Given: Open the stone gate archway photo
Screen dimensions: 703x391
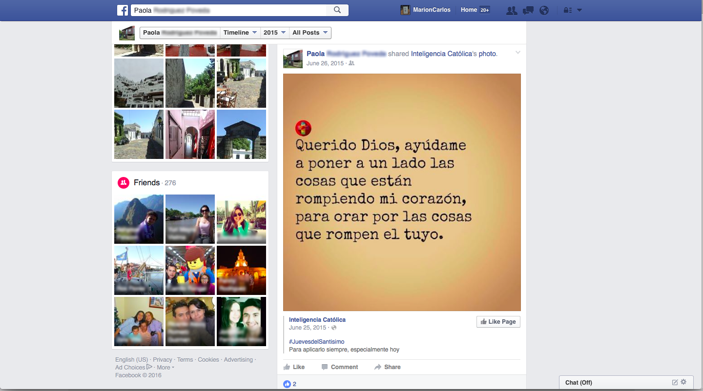Looking at the screenshot, I should point(241,134).
